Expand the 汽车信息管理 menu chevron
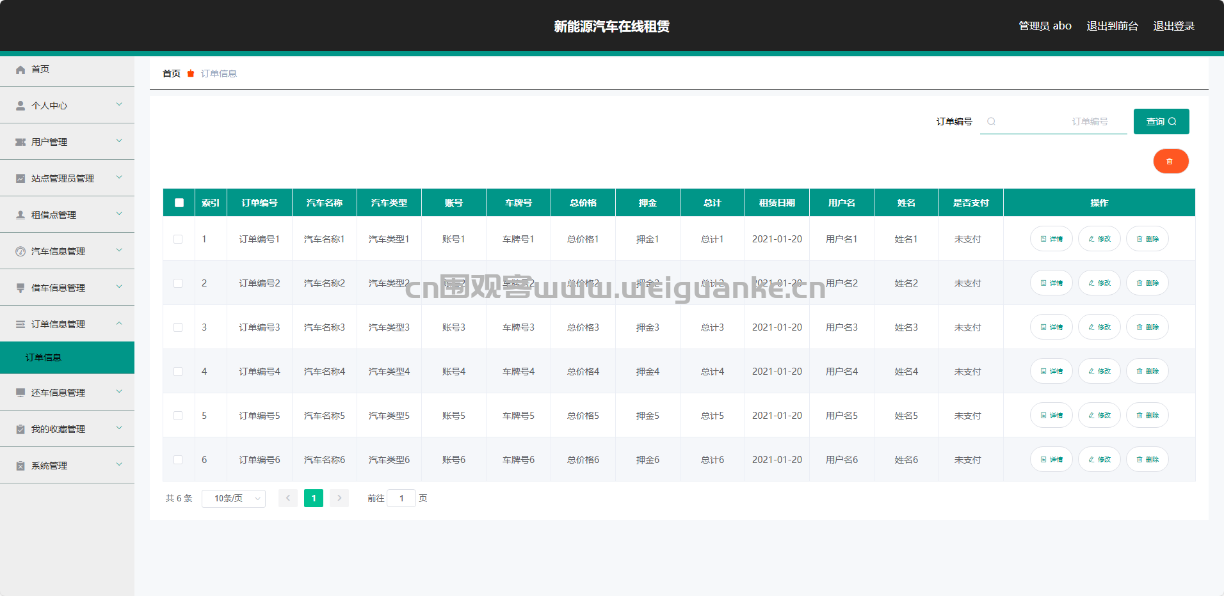The image size is (1224, 596). 119,250
